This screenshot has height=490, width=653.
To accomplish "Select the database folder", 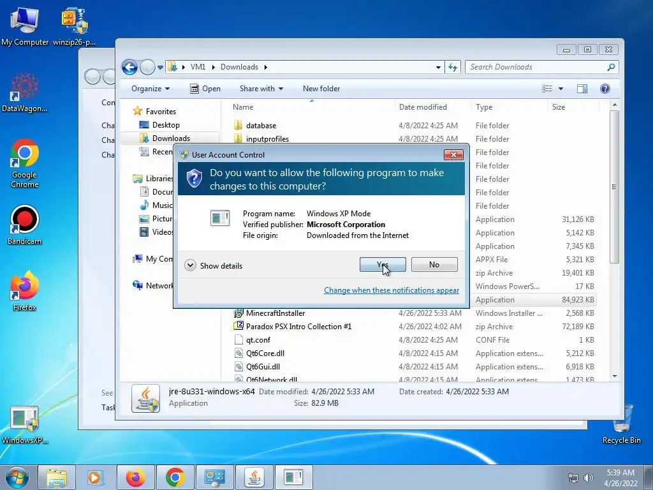I will (261, 126).
